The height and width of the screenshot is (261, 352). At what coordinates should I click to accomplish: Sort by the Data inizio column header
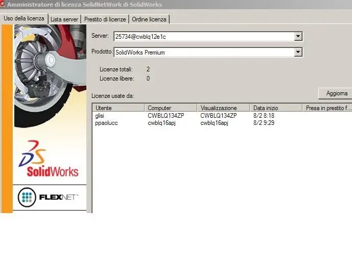click(x=276, y=108)
